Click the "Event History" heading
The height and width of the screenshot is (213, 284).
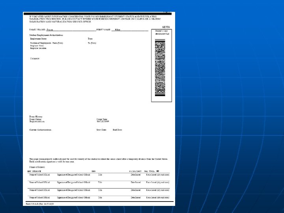point(36,117)
